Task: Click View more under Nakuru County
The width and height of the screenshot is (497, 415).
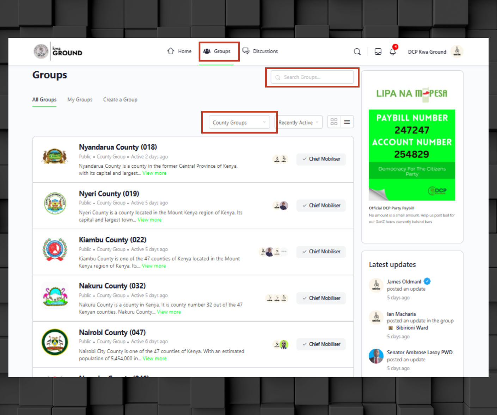Action: tap(169, 312)
